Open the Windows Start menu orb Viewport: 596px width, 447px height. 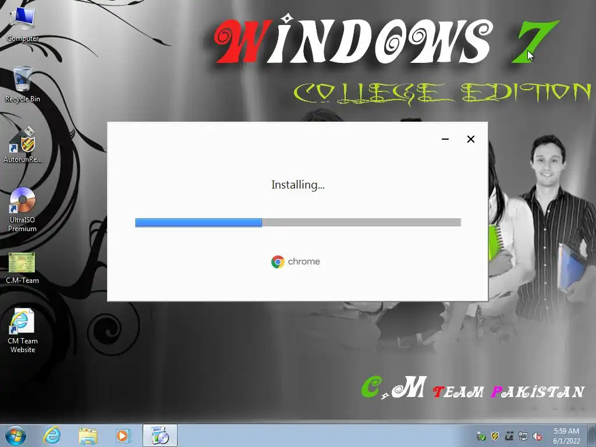tap(16, 435)
